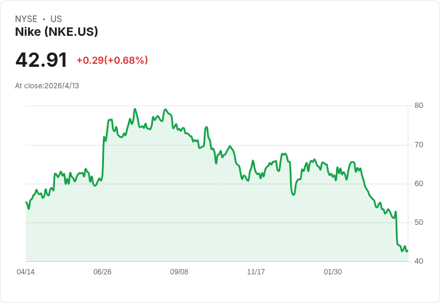Click the red +0.29(+0.68%) price change
This screenshot has height=303, width=440.
pos(112,60)
